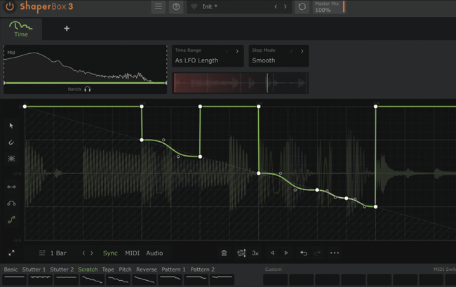Image resolution: width=456 pixels, height=287 pixels.
Task: Select the marquee selection tool
Action: (11, 159)
